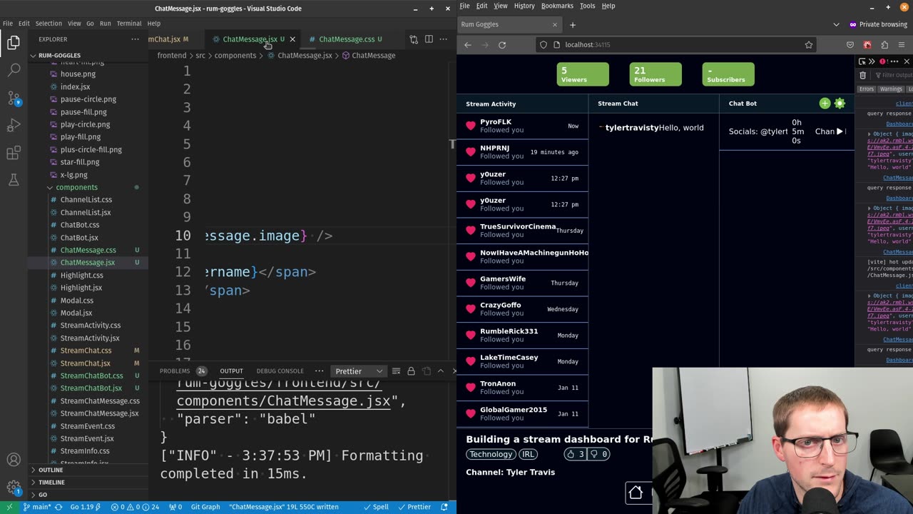Open the Bookmarks menu in Firefox

pyautogui.click(x=557, y=6)
